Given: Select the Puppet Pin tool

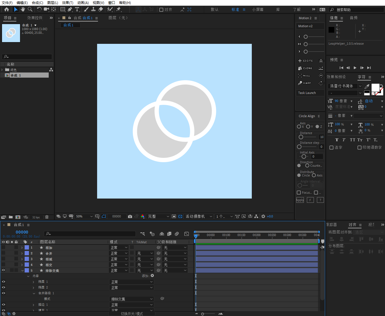Looking at the screenshot, I should [x=119, y=9].
